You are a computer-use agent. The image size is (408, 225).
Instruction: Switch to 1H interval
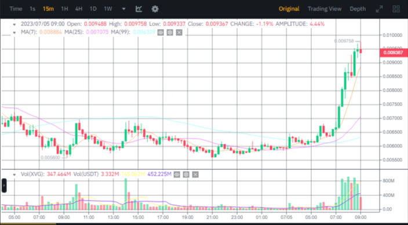(64, 9)
